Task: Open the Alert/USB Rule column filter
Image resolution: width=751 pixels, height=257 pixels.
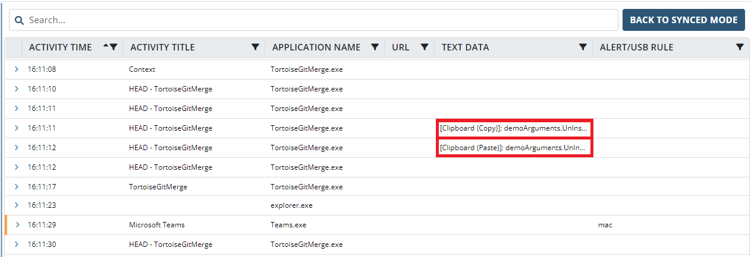Action: (x=740, y=47)
